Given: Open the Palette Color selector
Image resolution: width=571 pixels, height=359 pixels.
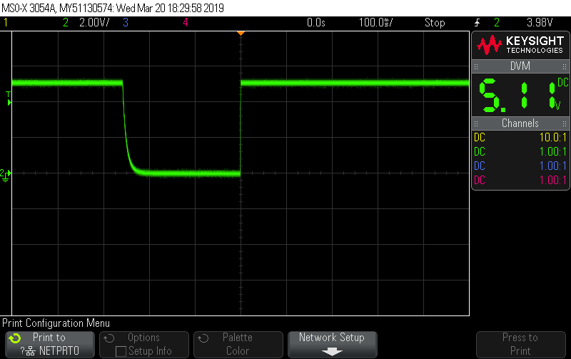Looking at the screenshot, I should 237,344.
